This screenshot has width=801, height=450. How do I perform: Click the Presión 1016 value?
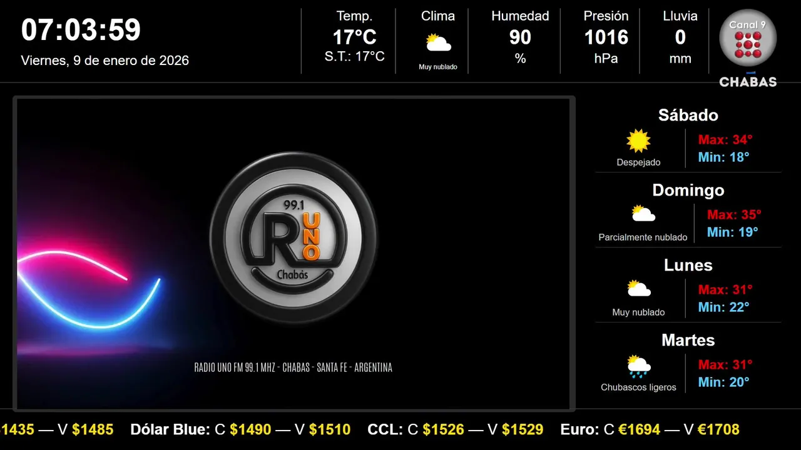pyautogui.click(x=606, y=37)
